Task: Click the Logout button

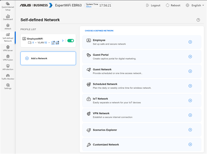Action: [153, 5]
